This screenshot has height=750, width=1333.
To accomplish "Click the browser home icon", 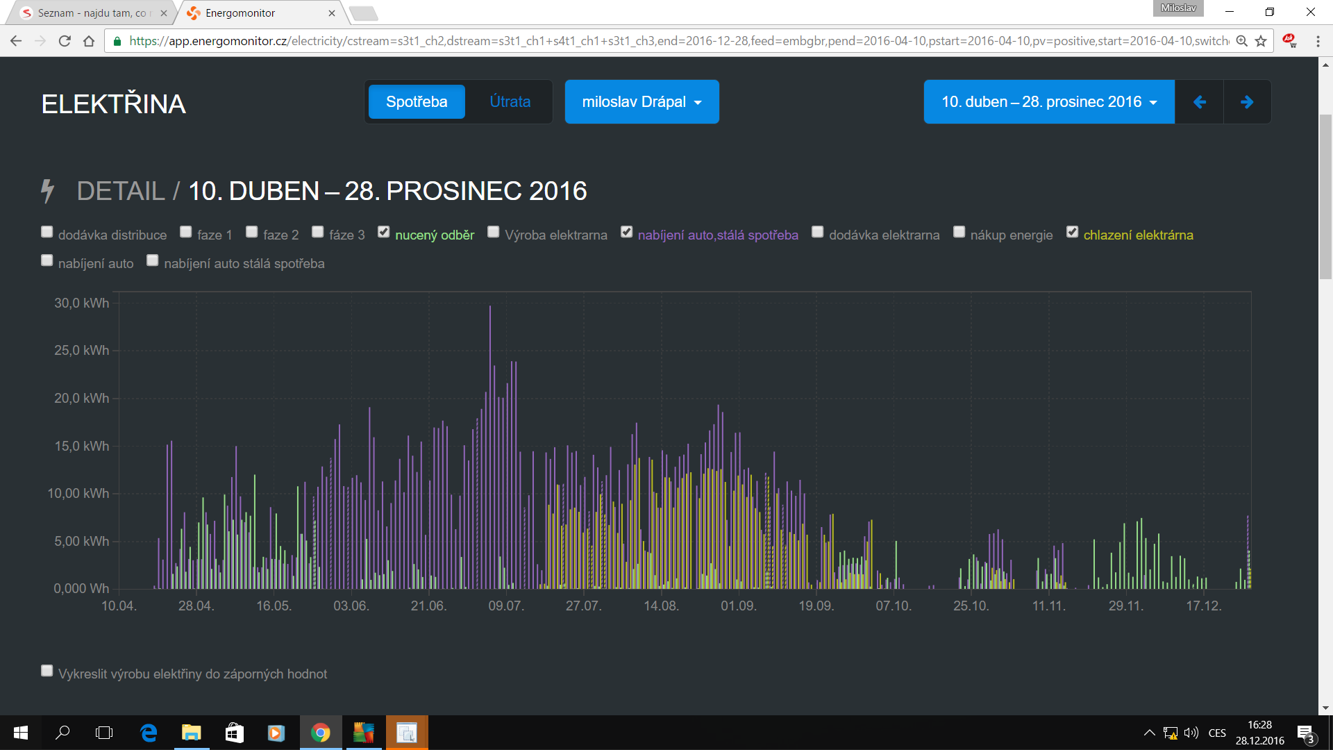I will coord(89,41).
